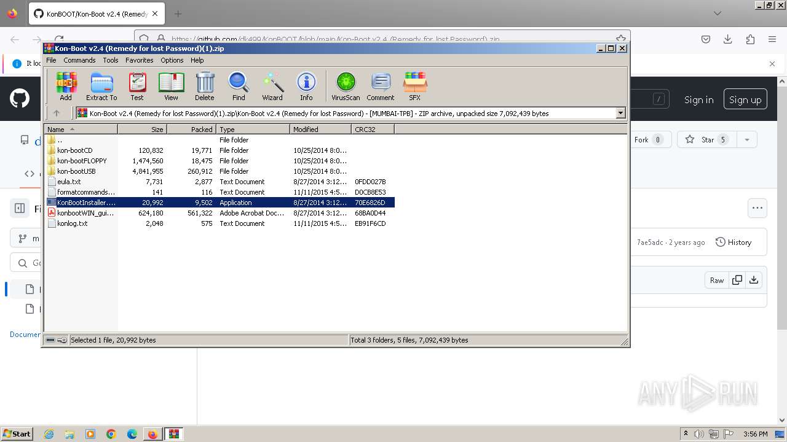Open the Wizard wand icon
787x442 pixels.
point(272,86)
